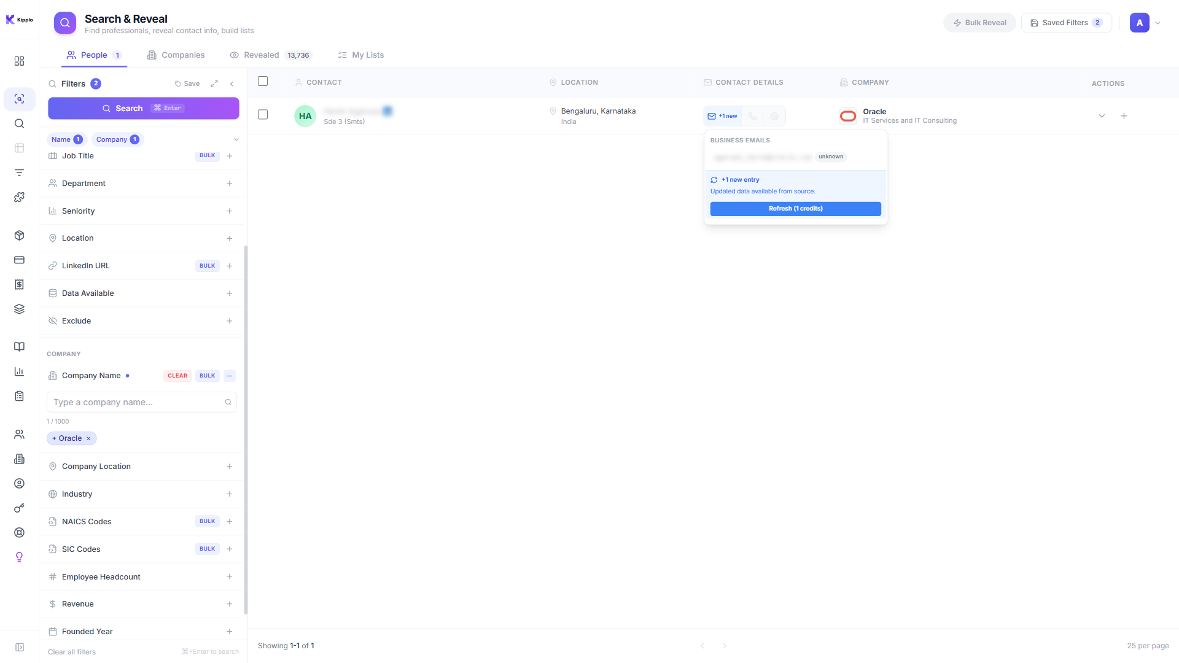Screen dimensions: 1179x663
Task: Switch to the People tab
Action: tap(94, 55)
